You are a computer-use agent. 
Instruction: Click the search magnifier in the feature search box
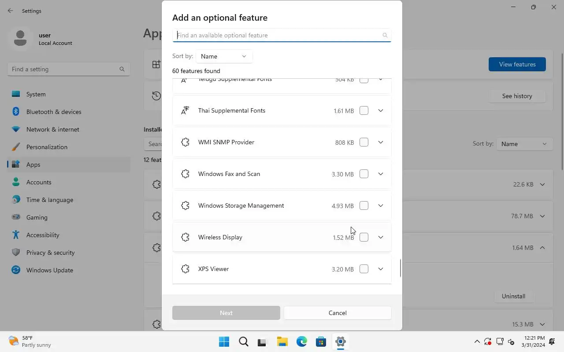pyautogui.click(x=385, y=35)
